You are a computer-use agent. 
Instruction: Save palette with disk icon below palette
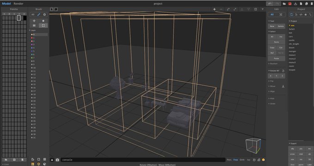pyautogui.click(x=14, y=160)
